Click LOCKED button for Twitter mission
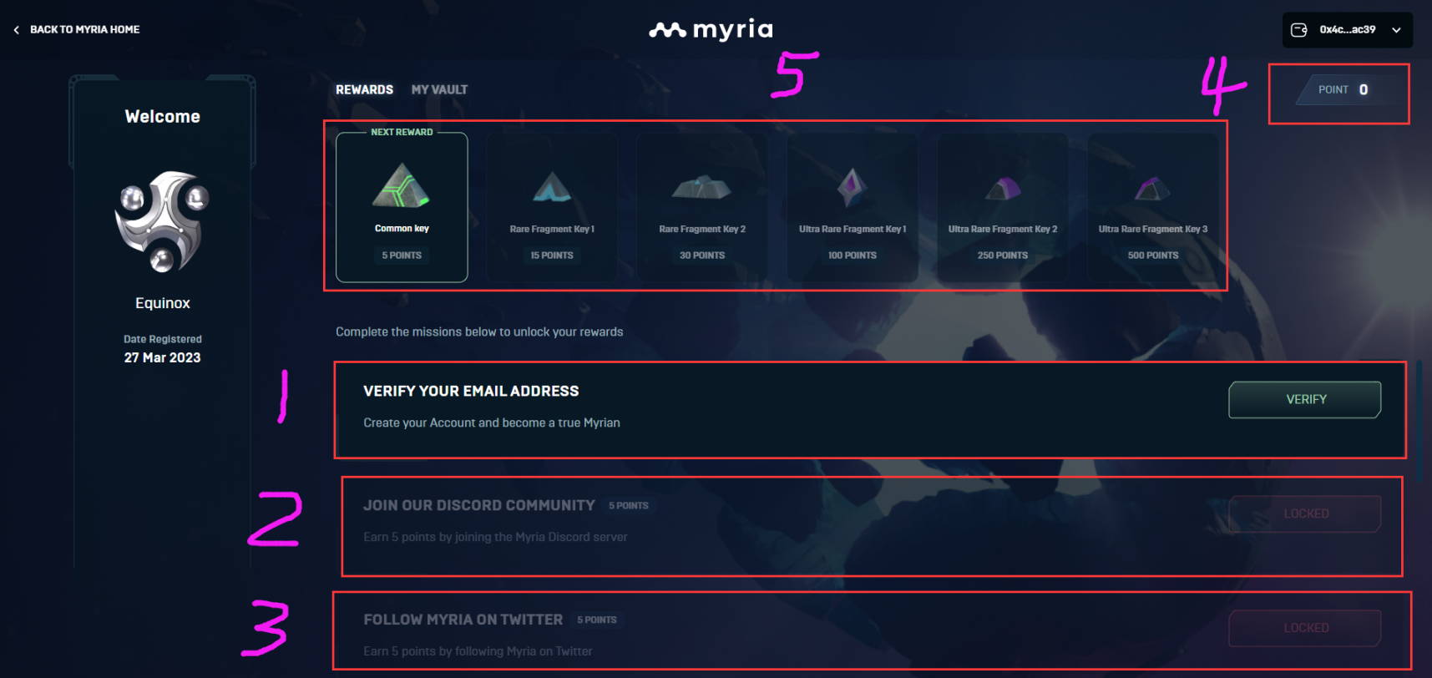 coord(1305,628)
